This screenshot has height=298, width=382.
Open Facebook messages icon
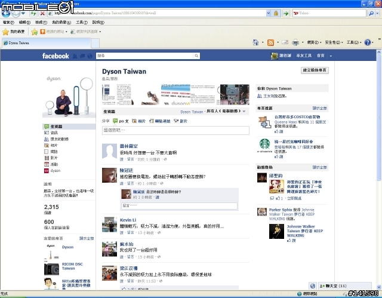[82, 56]
